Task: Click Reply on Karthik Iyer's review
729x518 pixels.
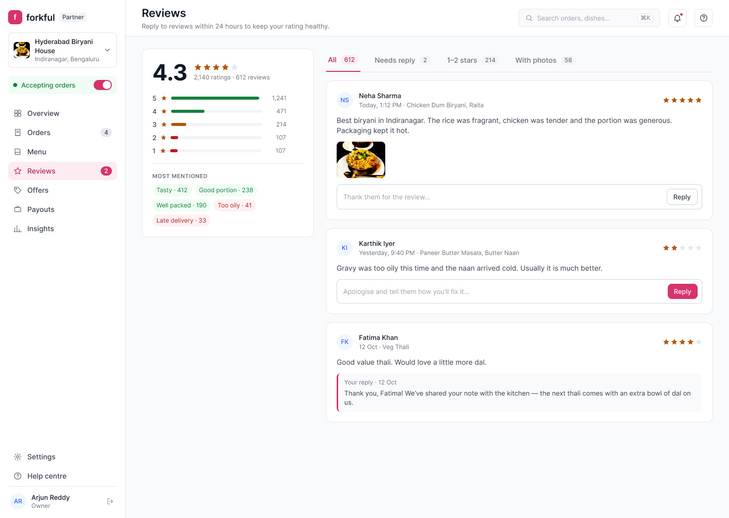Action: pos(682,291)
